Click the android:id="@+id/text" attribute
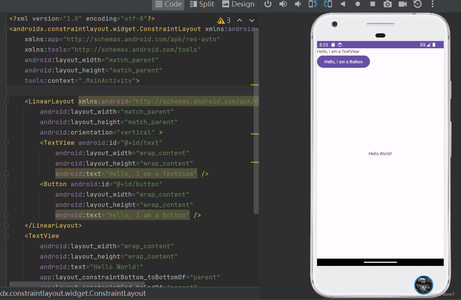Screen dimensions: 461x300 tap(121, 143)
